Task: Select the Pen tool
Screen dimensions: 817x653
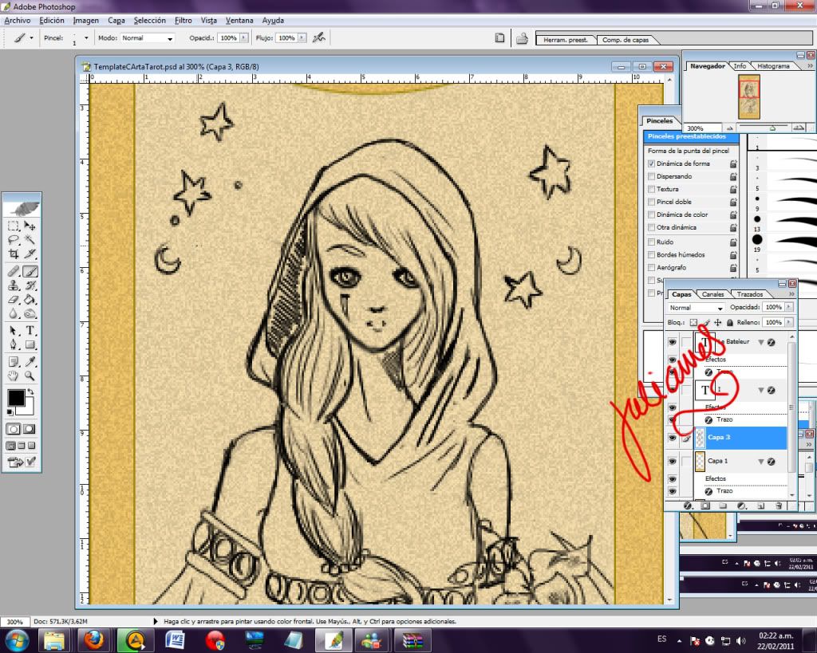Action: pyautogui.click(x=14, y=344)
